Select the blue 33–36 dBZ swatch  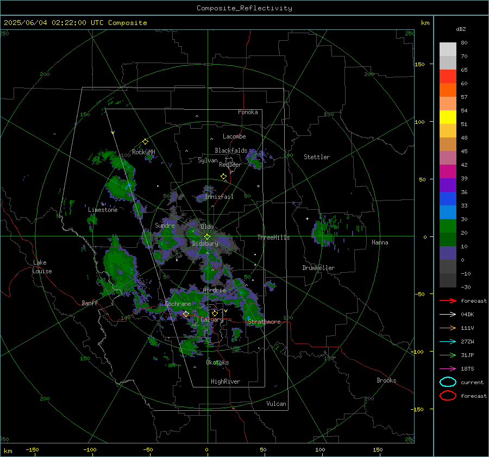click(448, 199)
